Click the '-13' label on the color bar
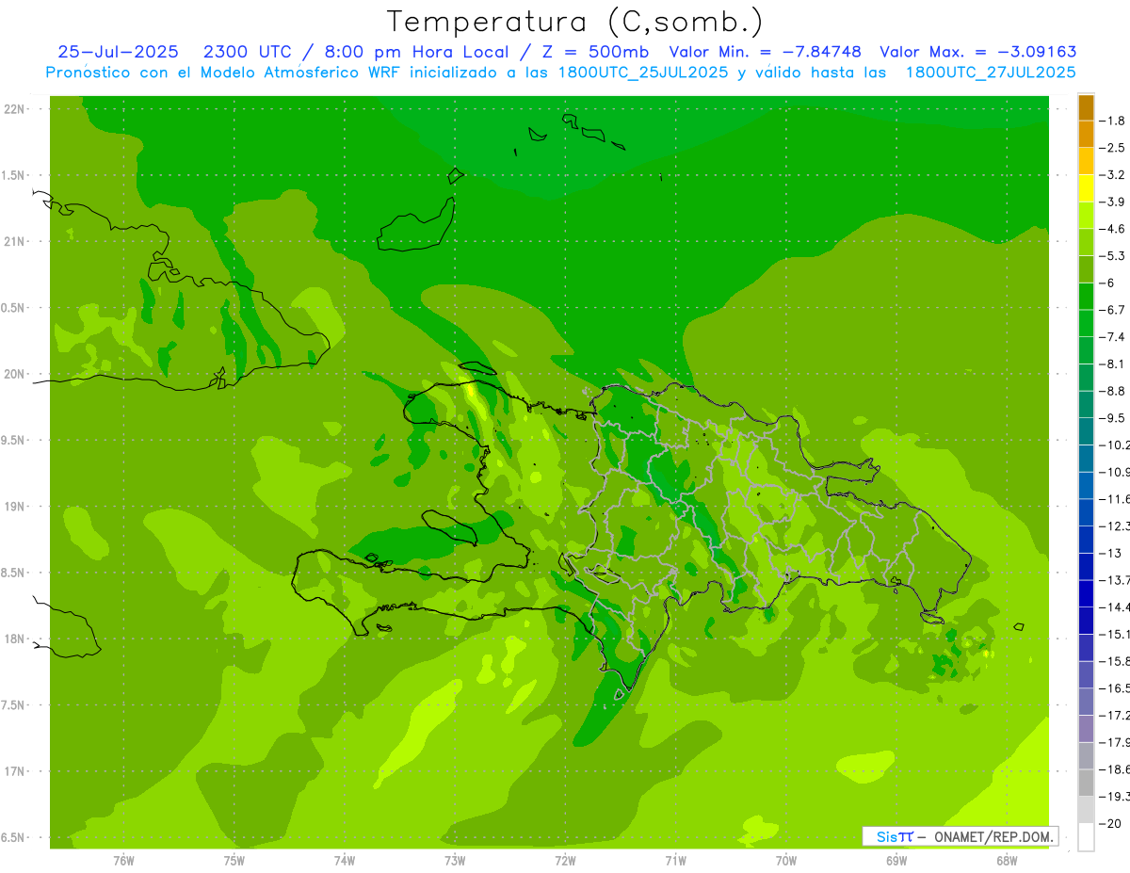 1112,553
